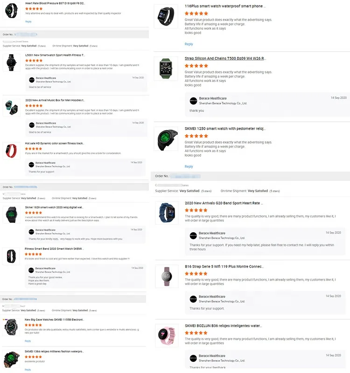Image resolution: width=350 pixels, height=373 pixels.
Task: Click the 2020 New Arrival Music Box watch thumbnail
Action: (11, 108)
